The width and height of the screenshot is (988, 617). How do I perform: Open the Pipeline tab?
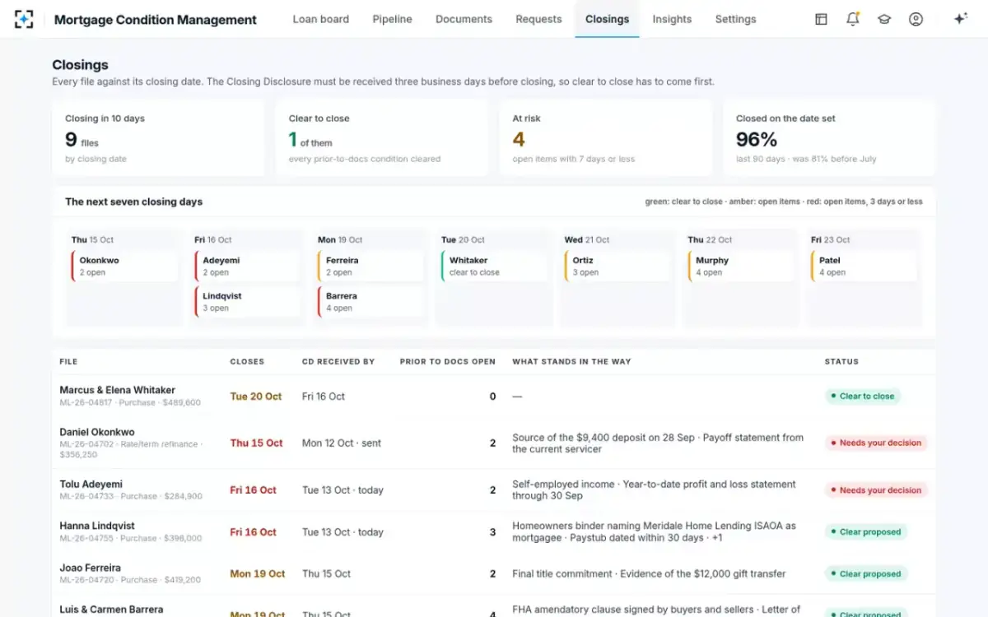(392, 19)
